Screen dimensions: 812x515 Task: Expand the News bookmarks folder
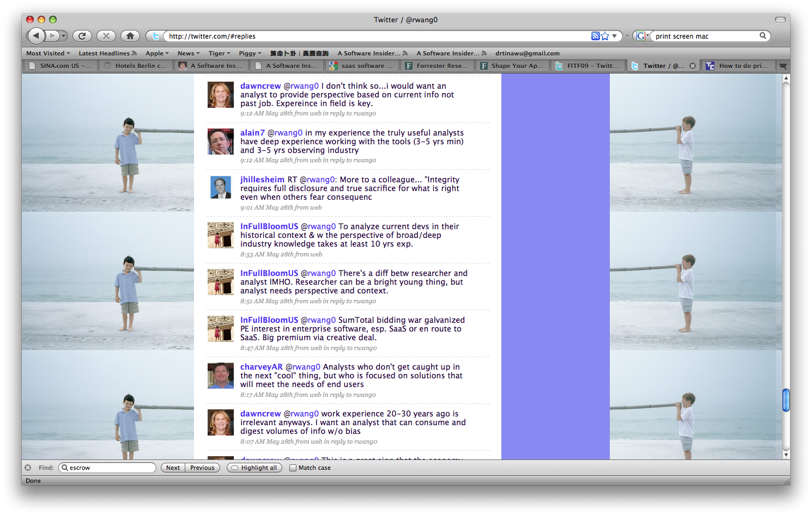189,53
